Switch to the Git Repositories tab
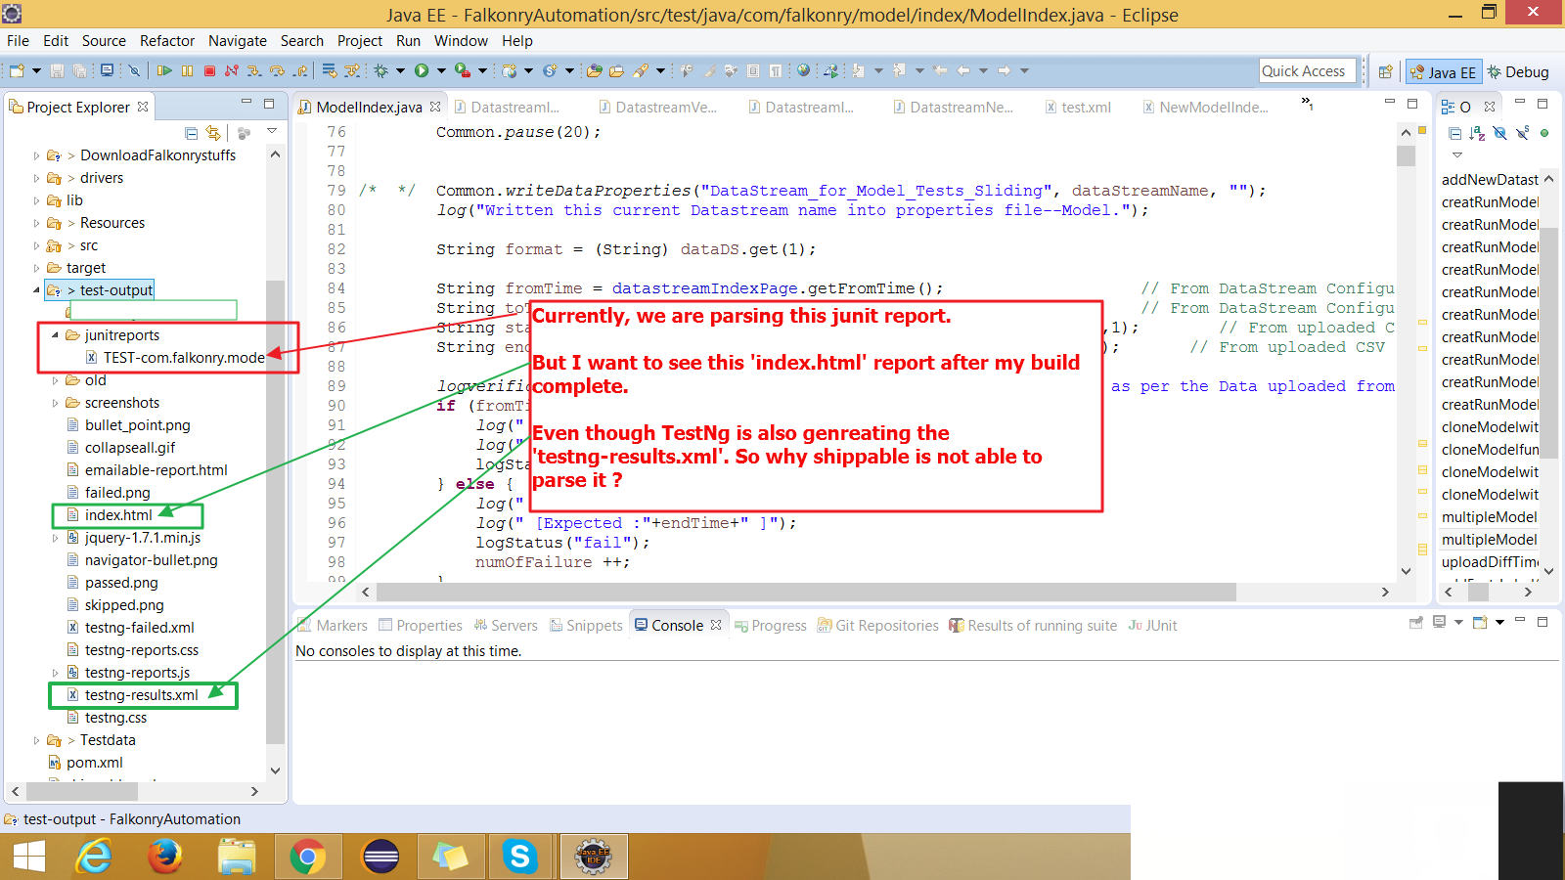Screen dimensions: 1565x880 pyautogui.click(x=877, y=626)
